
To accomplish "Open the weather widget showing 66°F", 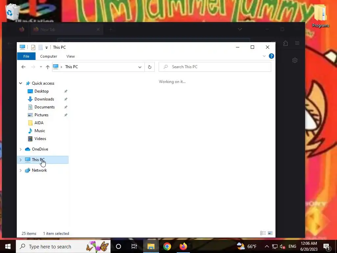I will click(247, 246).
